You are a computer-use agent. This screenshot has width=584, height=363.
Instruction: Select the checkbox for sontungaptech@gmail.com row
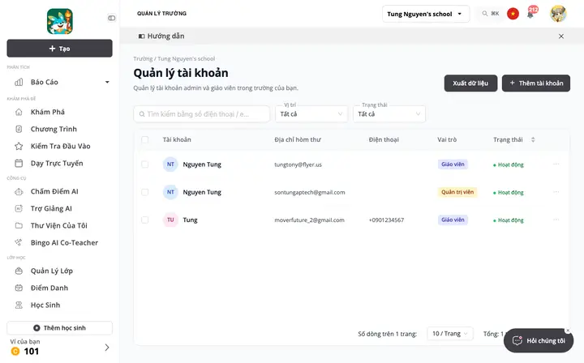click(x=145, y=192)
